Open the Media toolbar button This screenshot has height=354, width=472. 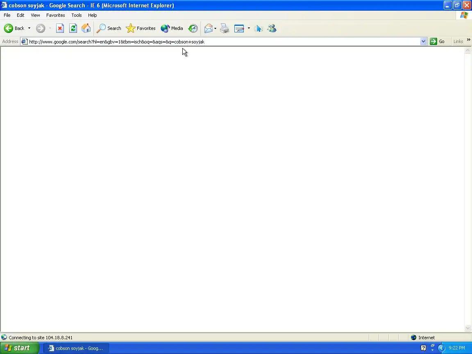[172, 28]
